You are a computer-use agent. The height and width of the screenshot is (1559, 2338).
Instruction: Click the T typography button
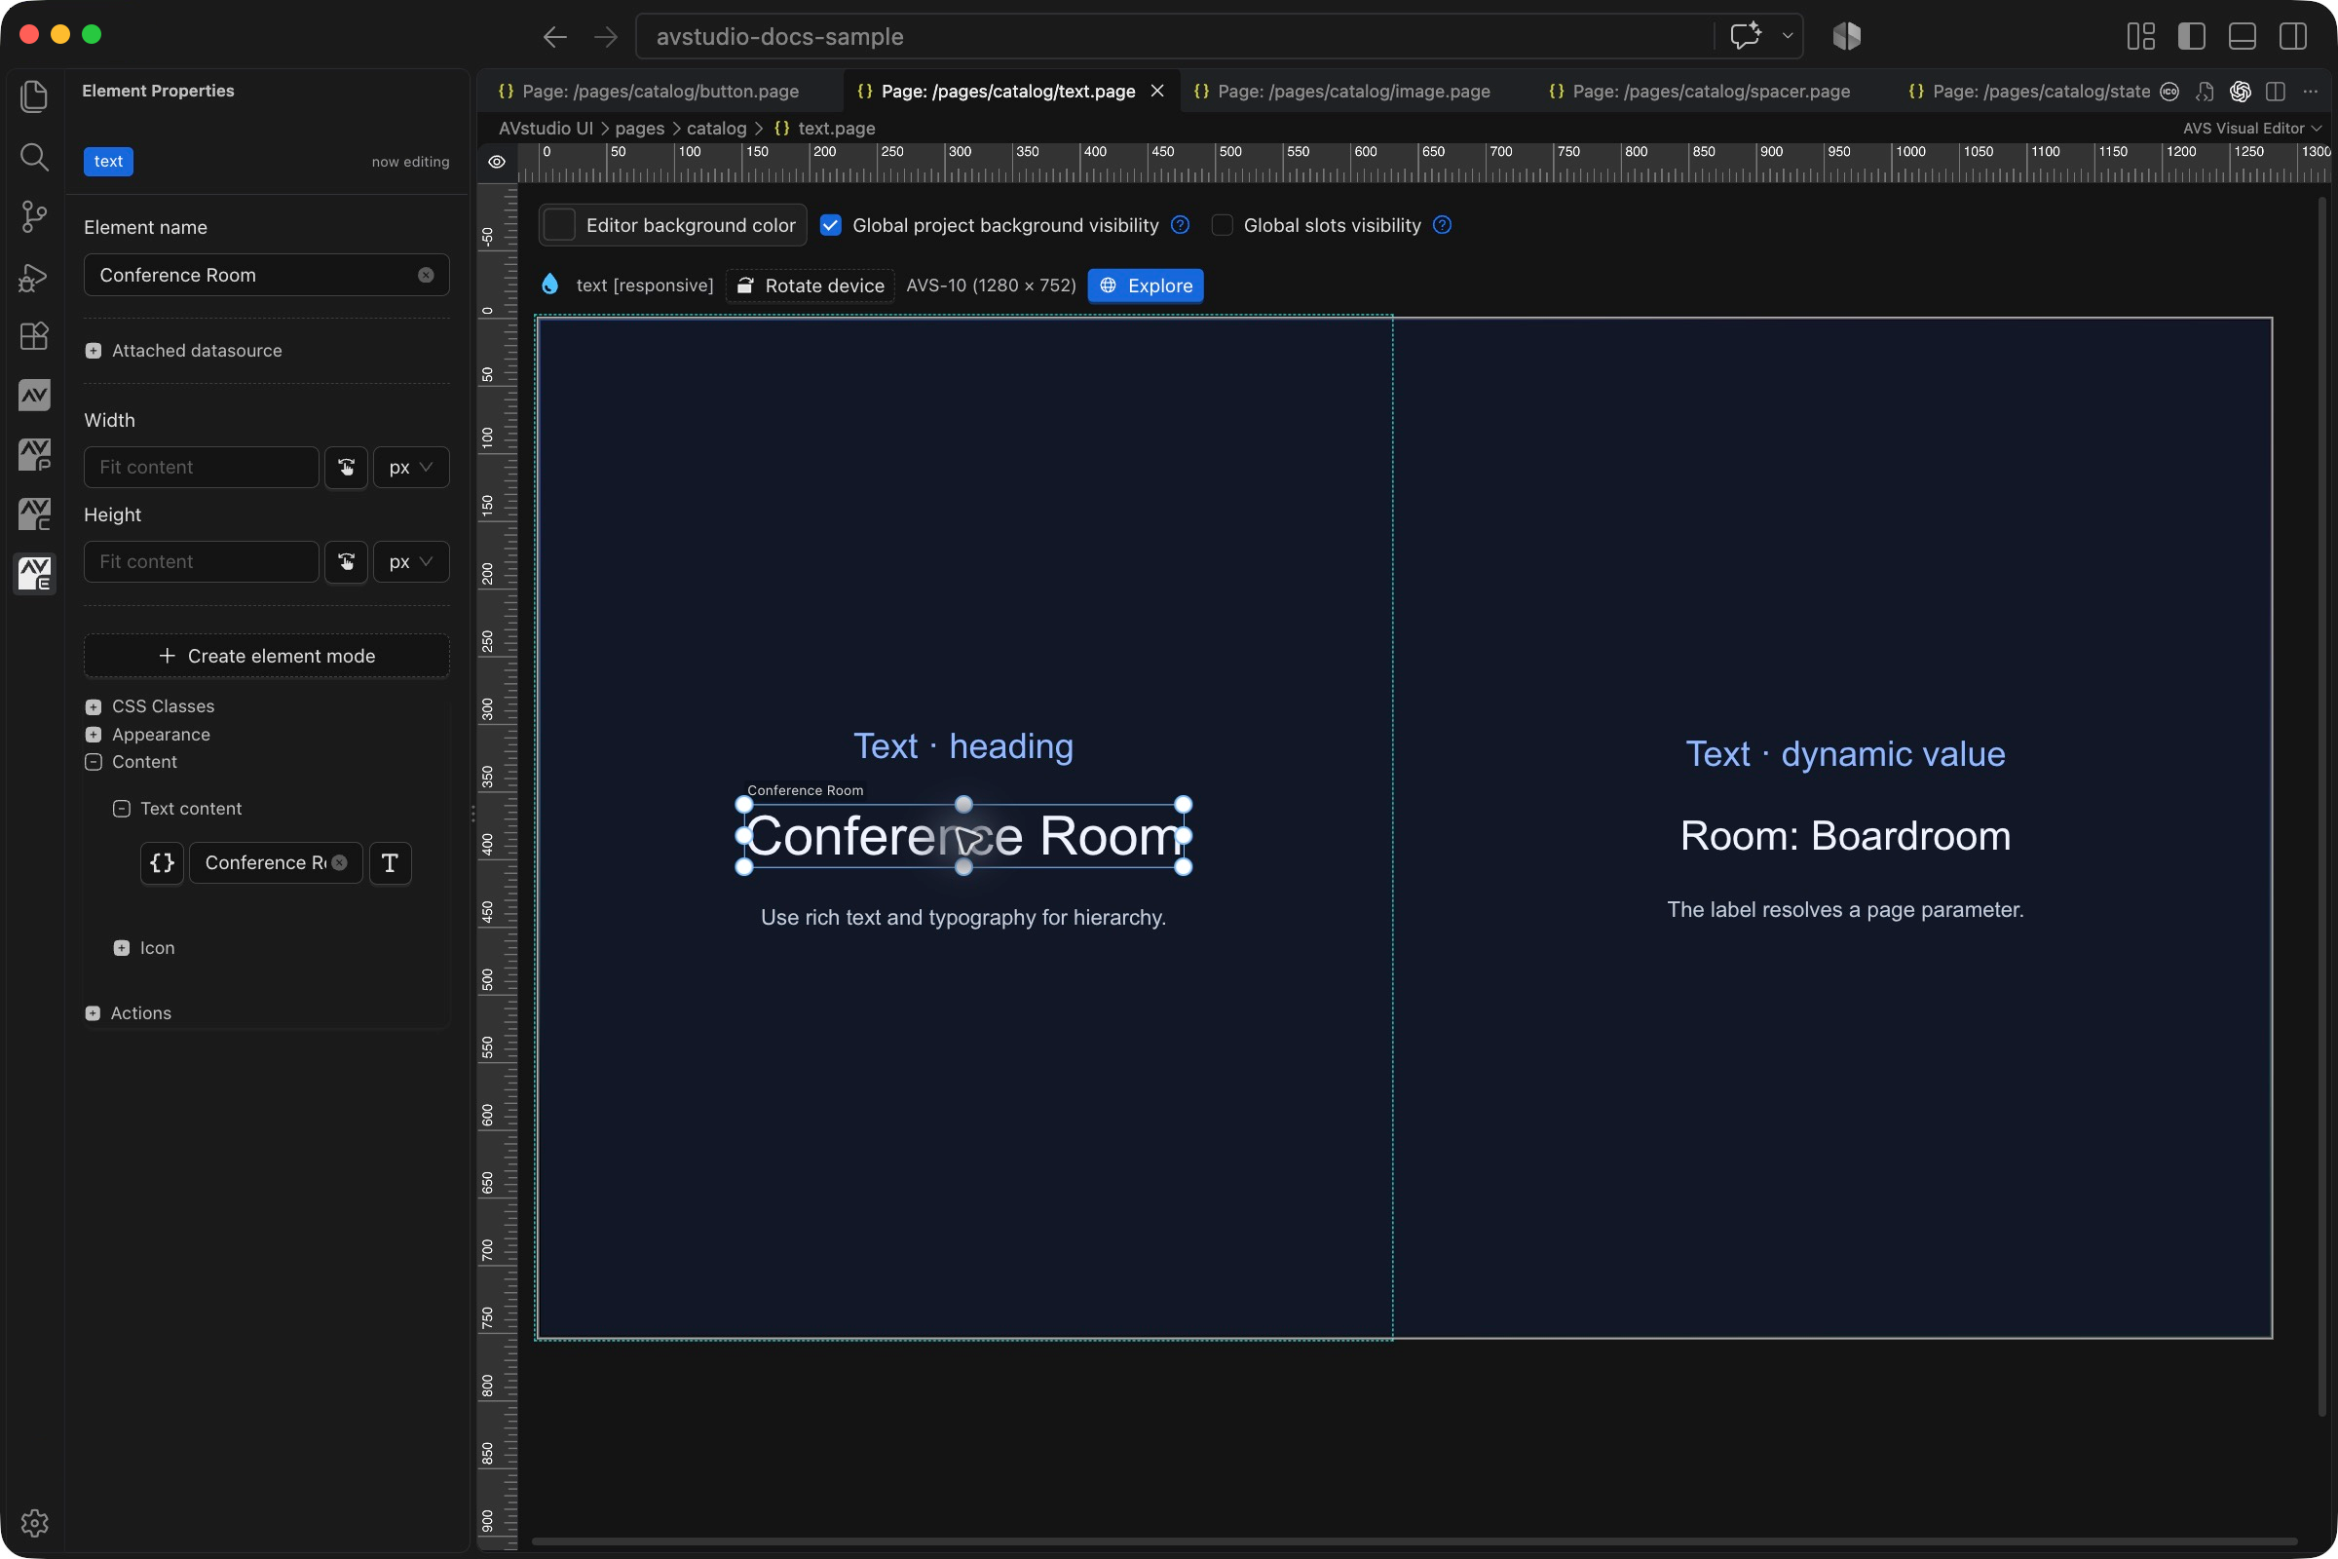(x=390, y=863)
